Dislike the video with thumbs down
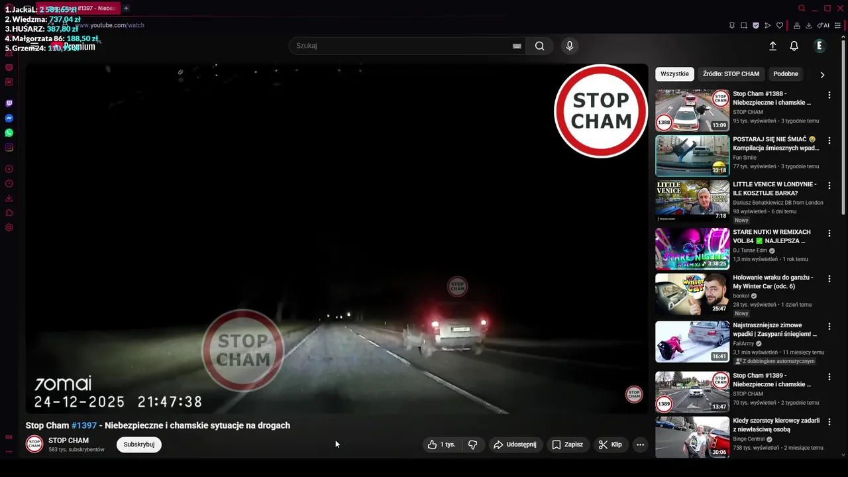848x477 pixels. pos(472,445)
